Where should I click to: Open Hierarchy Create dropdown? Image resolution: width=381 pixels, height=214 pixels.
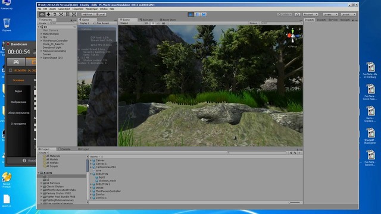[x=43, y=23]
